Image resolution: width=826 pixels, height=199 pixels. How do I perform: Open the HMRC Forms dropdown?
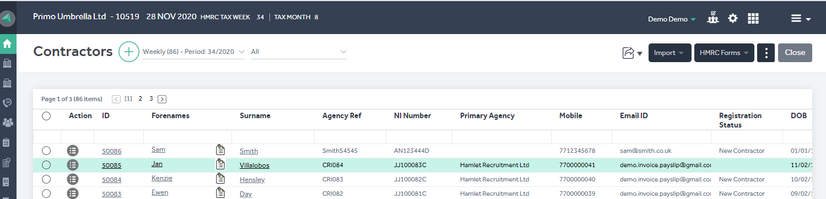point(724,53)
